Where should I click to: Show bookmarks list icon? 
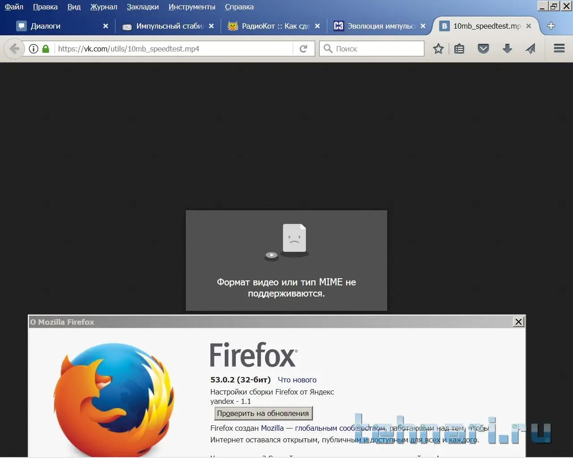click(x=459, y=49)
